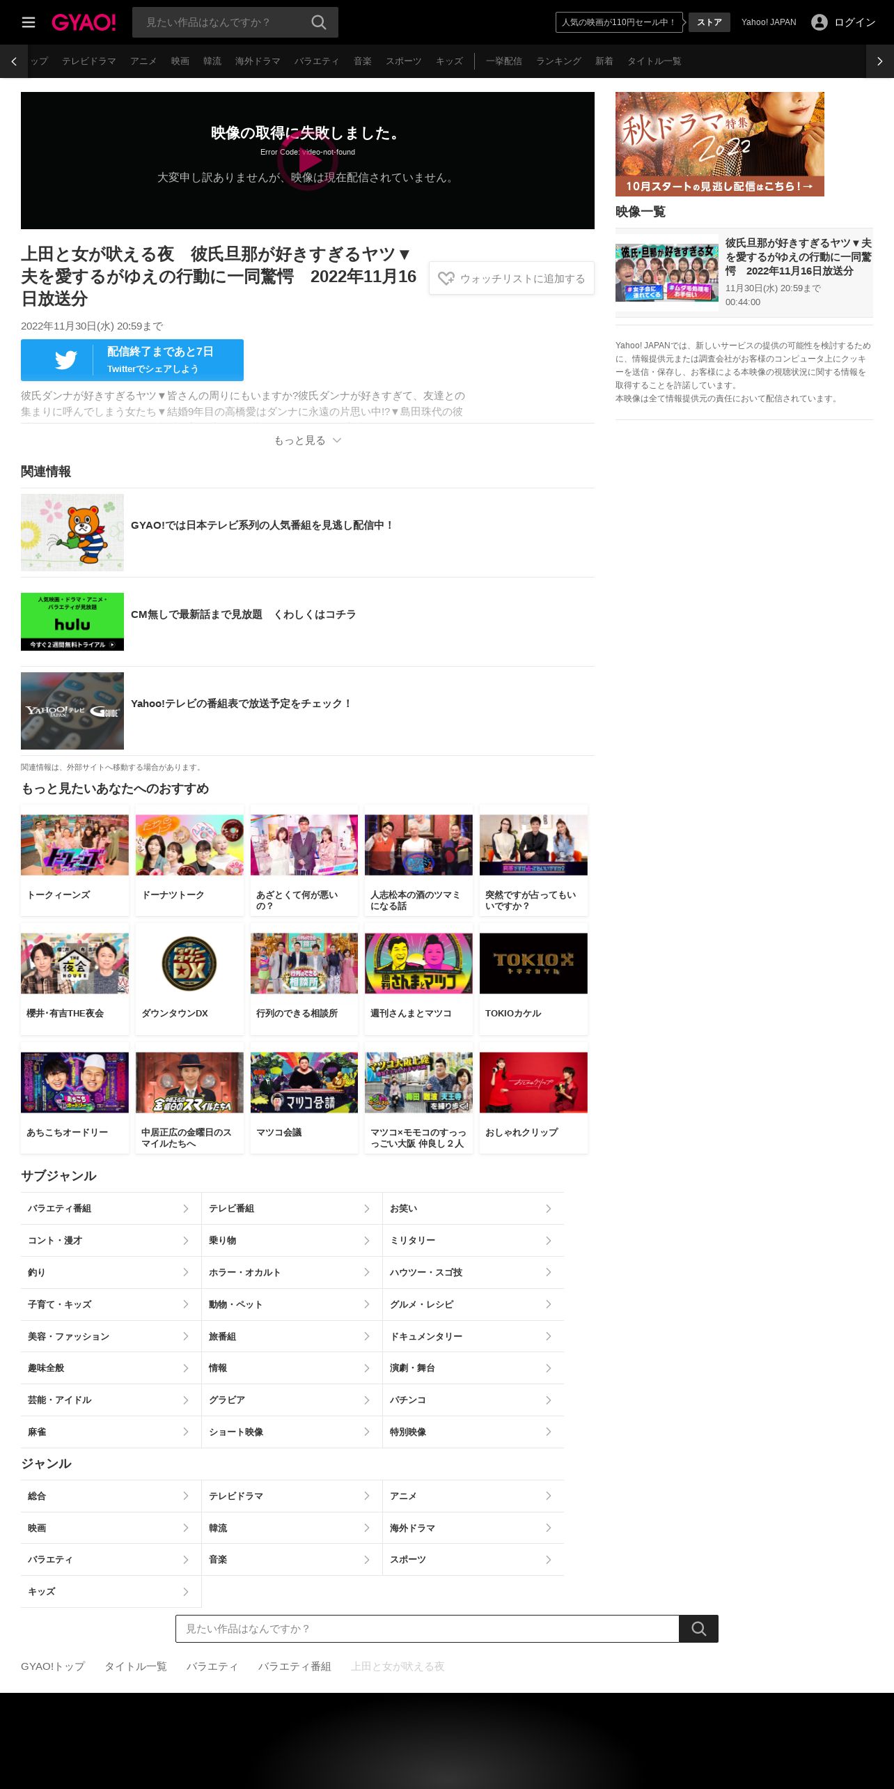The width and height of the screenshot is (894, 1789).
Task: Open お笑い subgenre row
Action: [473, 1209]
